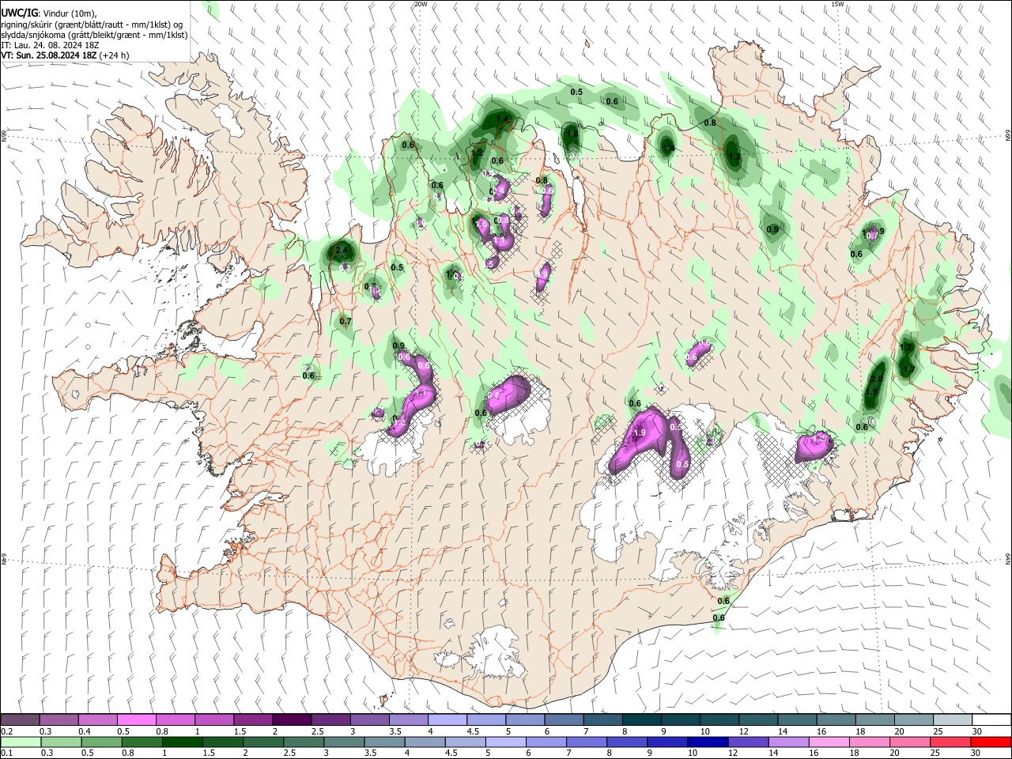This screenshot has height=759, width=1012.
Task: Pick the rain-scale medium green swatch between 0.5 and 0.8
Action: tap(101, 742)
